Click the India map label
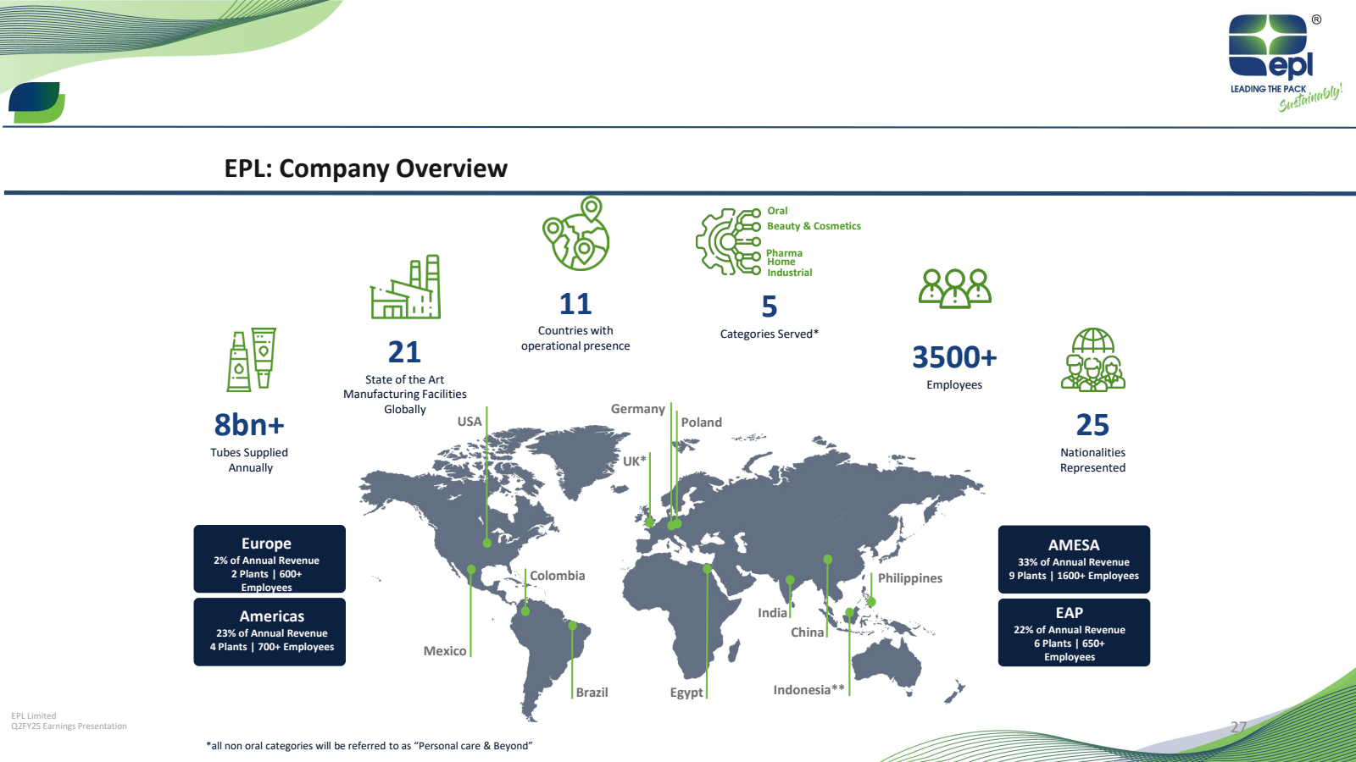This screenshot has width=1356, height=762. tap(772, 613)
